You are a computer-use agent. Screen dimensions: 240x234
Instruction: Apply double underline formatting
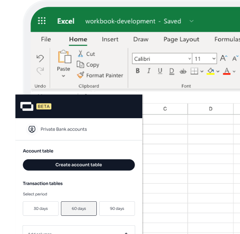pos(171,71)
